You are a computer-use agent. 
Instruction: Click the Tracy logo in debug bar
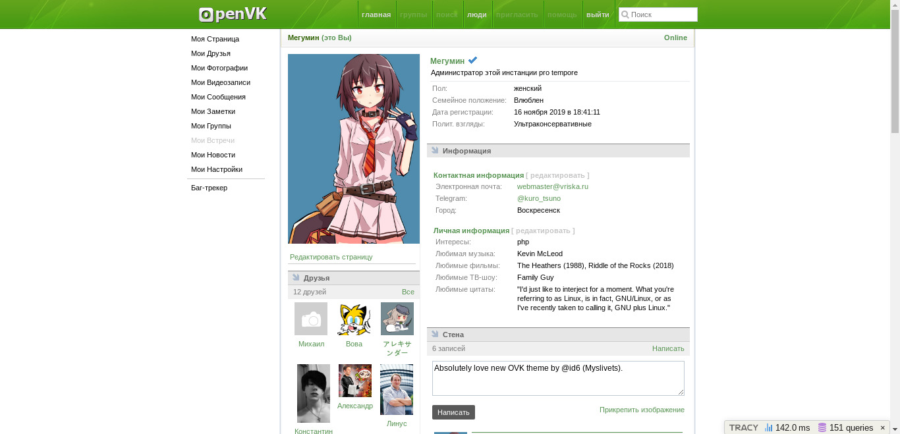[x=744, y=427]
